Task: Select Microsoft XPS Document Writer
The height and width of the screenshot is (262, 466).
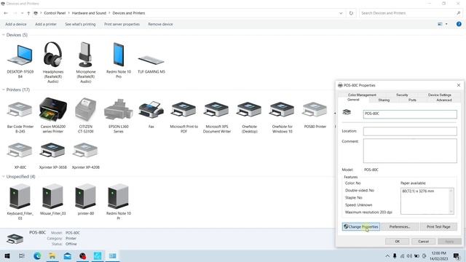Action: pos(217,116)
